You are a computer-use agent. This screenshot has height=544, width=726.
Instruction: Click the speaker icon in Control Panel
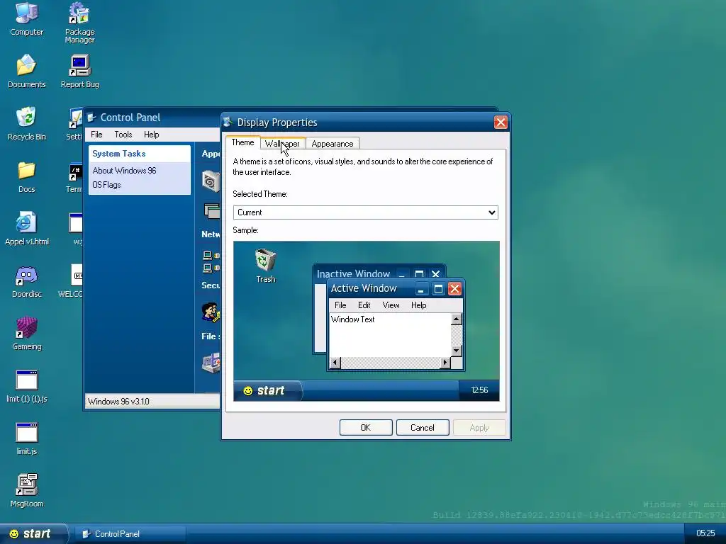point(211,181)
